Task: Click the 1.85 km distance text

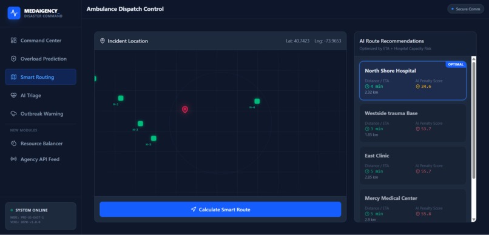Action: pyautogui.click(x=371, y=135)
